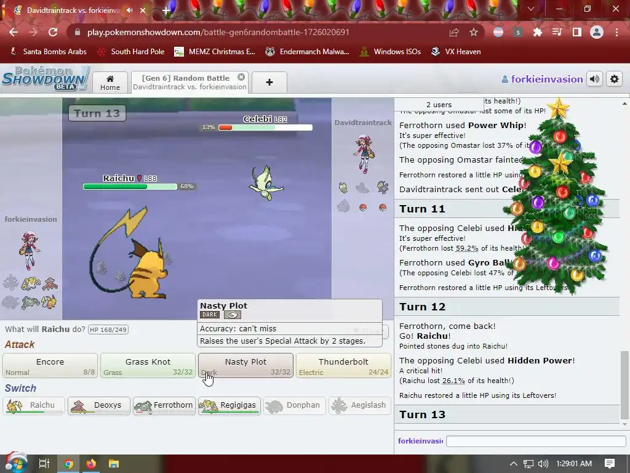Image resolution: width=630 pixels, height=473 pixels.
Task: Close the Gen 6 Random Battle tab
Action: (x=241, y=77)
